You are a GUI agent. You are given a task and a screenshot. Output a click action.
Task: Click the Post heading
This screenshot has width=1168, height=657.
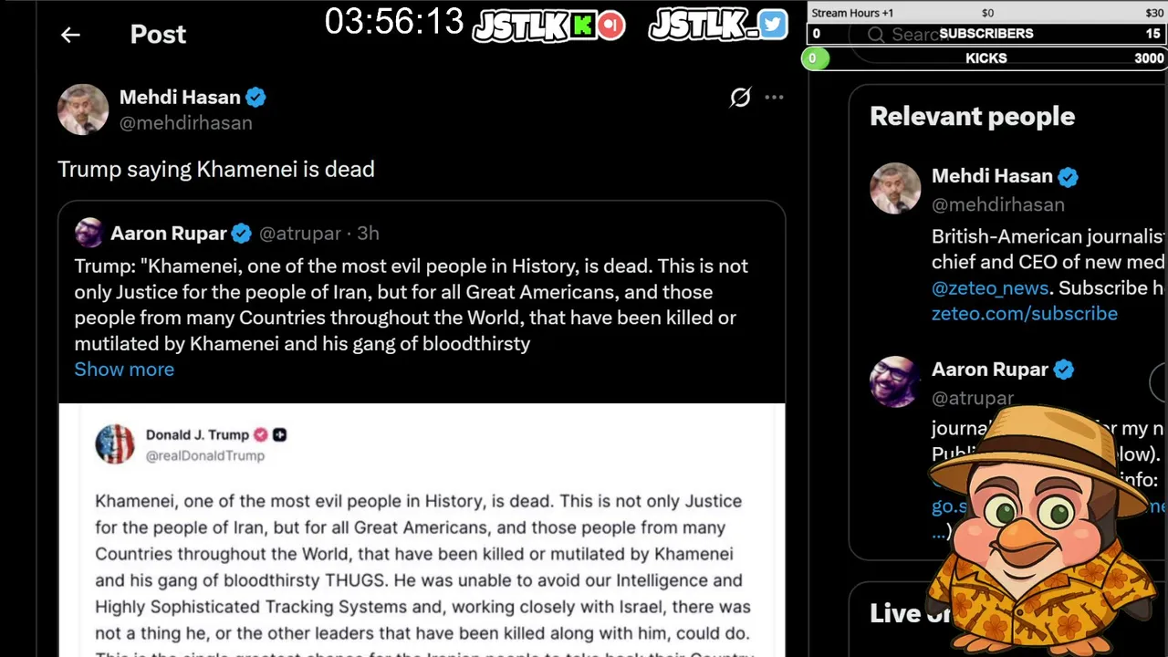pos(158,35)
